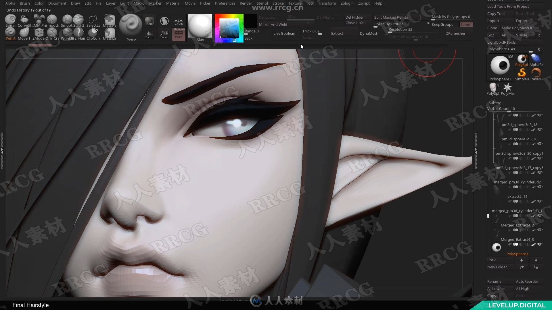Open Lightbox Tools browser

501,42
